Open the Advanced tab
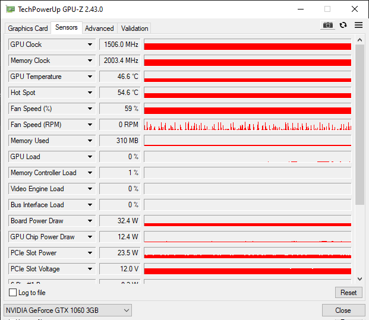This screenshot has width=369, height=320. [99, 28]
